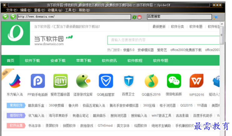Open the 查看(V) menu

pyautogui.click(x=39, y=10)
